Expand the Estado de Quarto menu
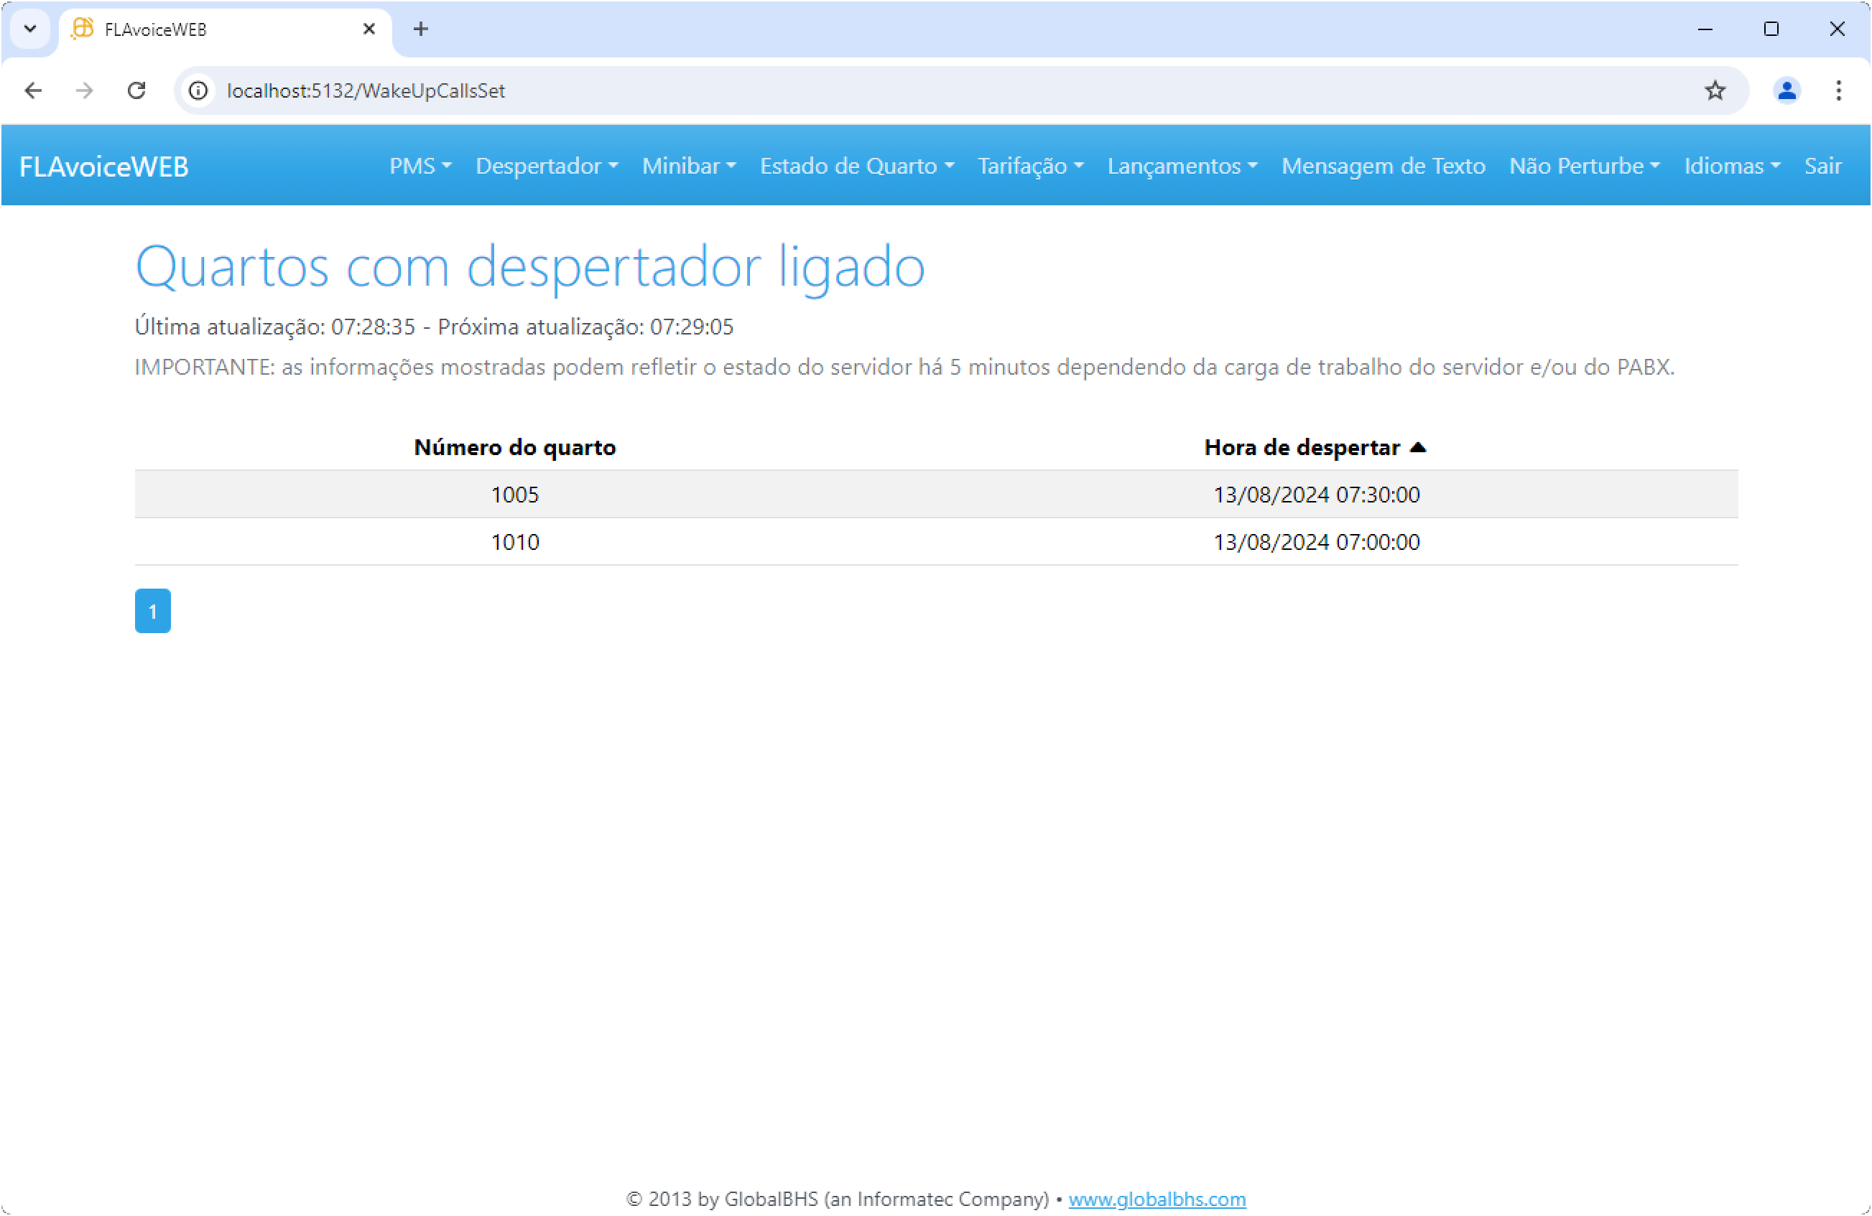Image resolution: width=1872 pixels, height=1216 pixels. pos(856,166)
